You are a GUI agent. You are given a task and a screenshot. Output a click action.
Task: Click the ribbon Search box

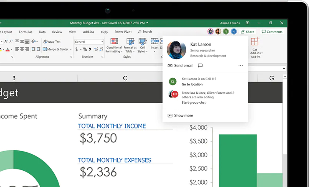coord(145,32)
